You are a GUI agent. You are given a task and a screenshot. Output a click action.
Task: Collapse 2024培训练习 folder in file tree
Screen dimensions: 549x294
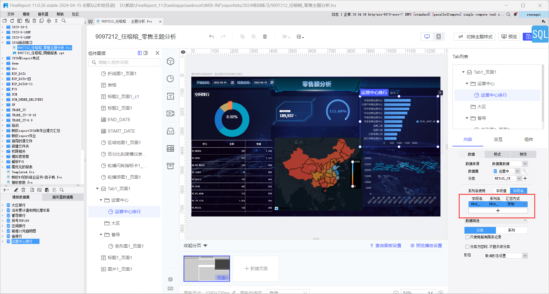click(3, 43)
